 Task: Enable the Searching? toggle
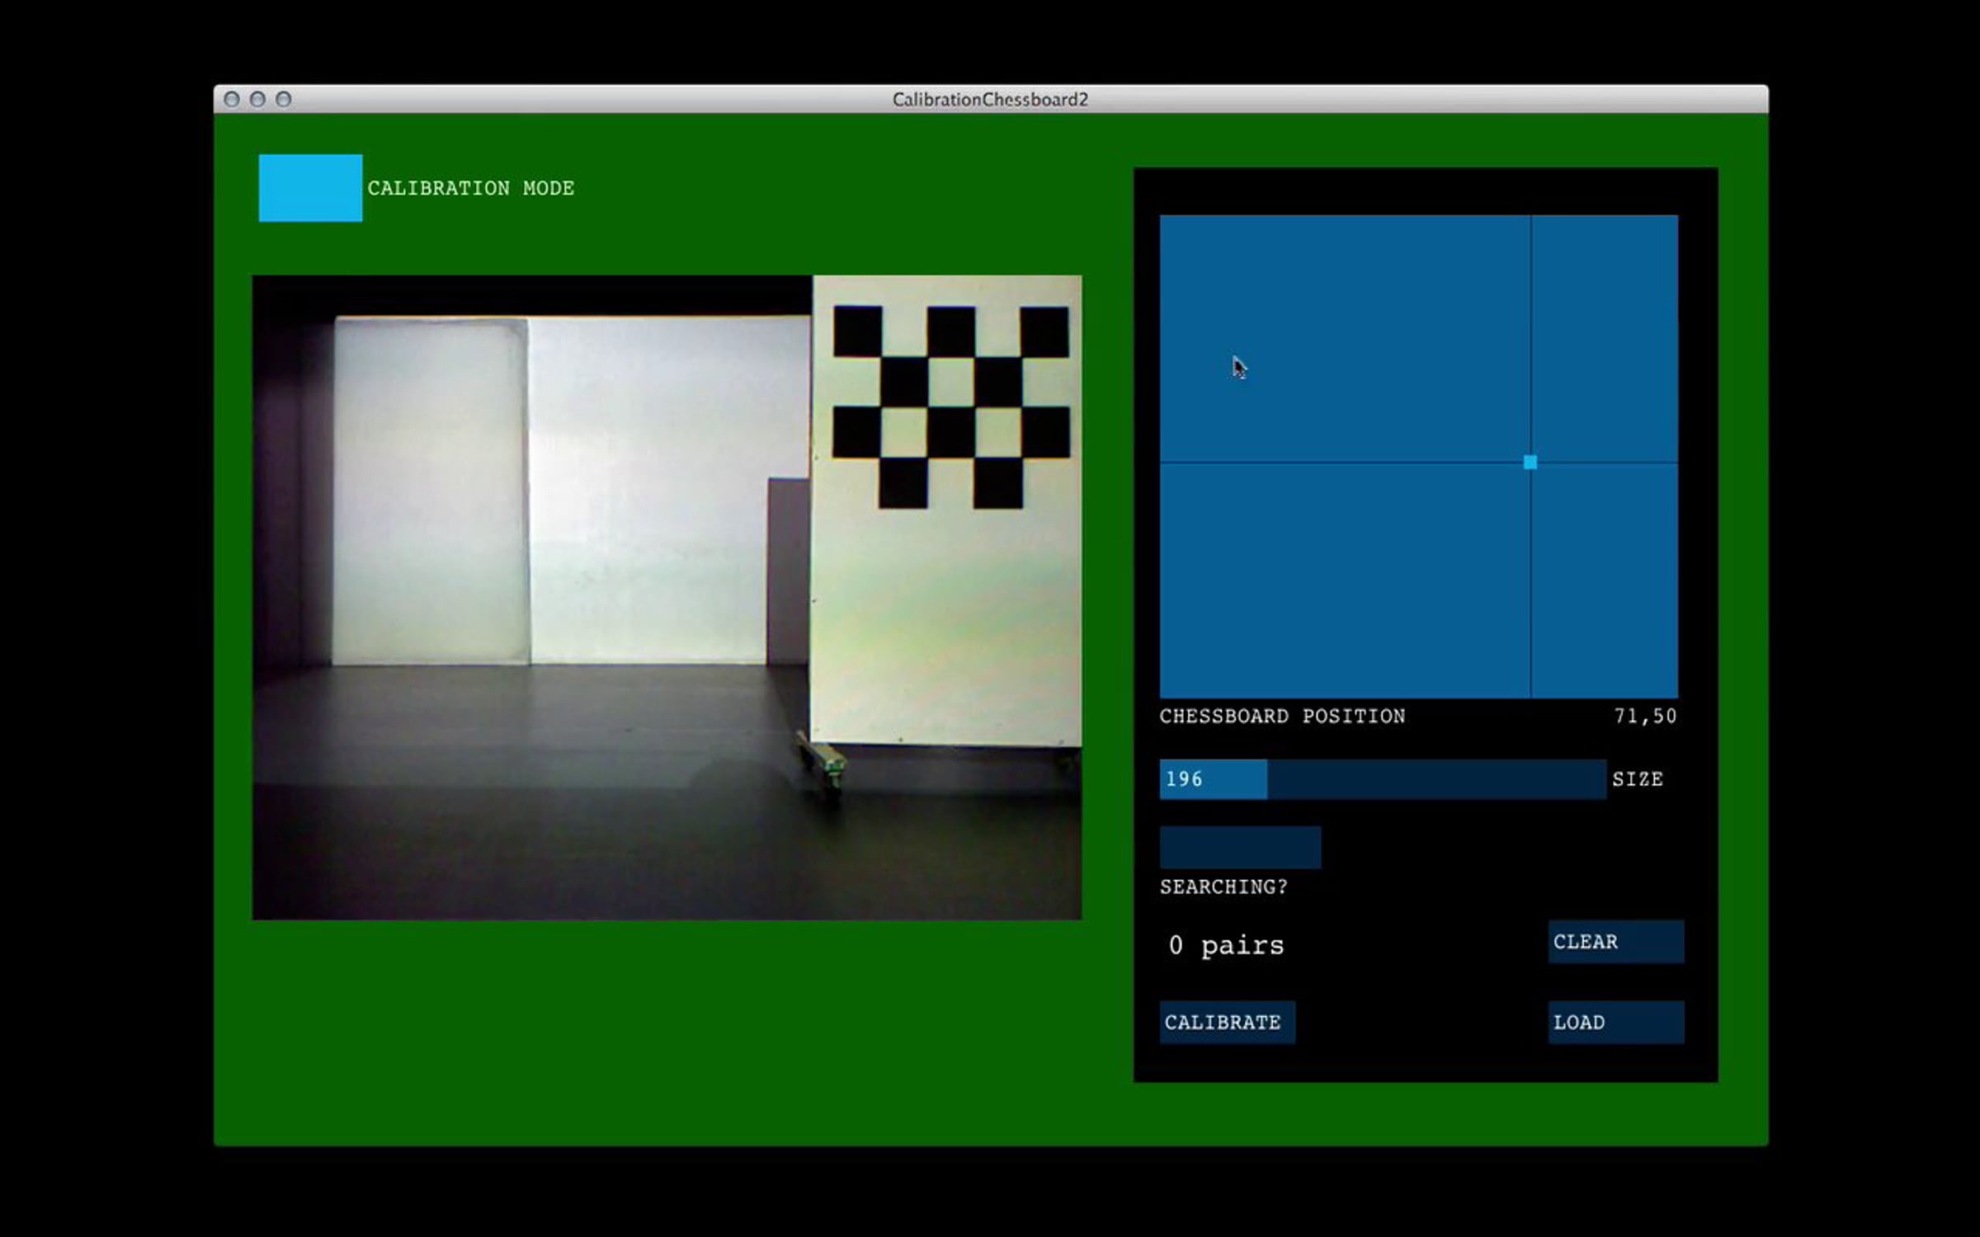click(x=1240, y=847)
